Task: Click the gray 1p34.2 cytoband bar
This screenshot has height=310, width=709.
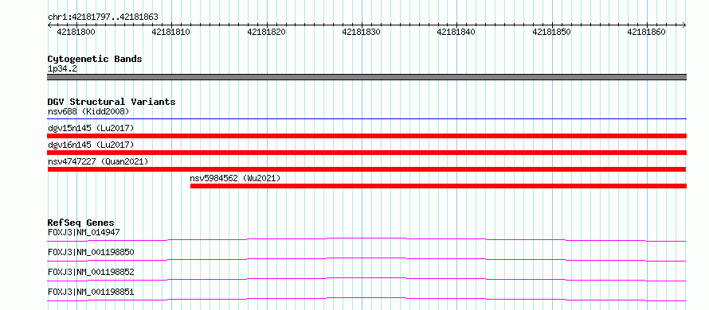Action: tap(366, 77)
